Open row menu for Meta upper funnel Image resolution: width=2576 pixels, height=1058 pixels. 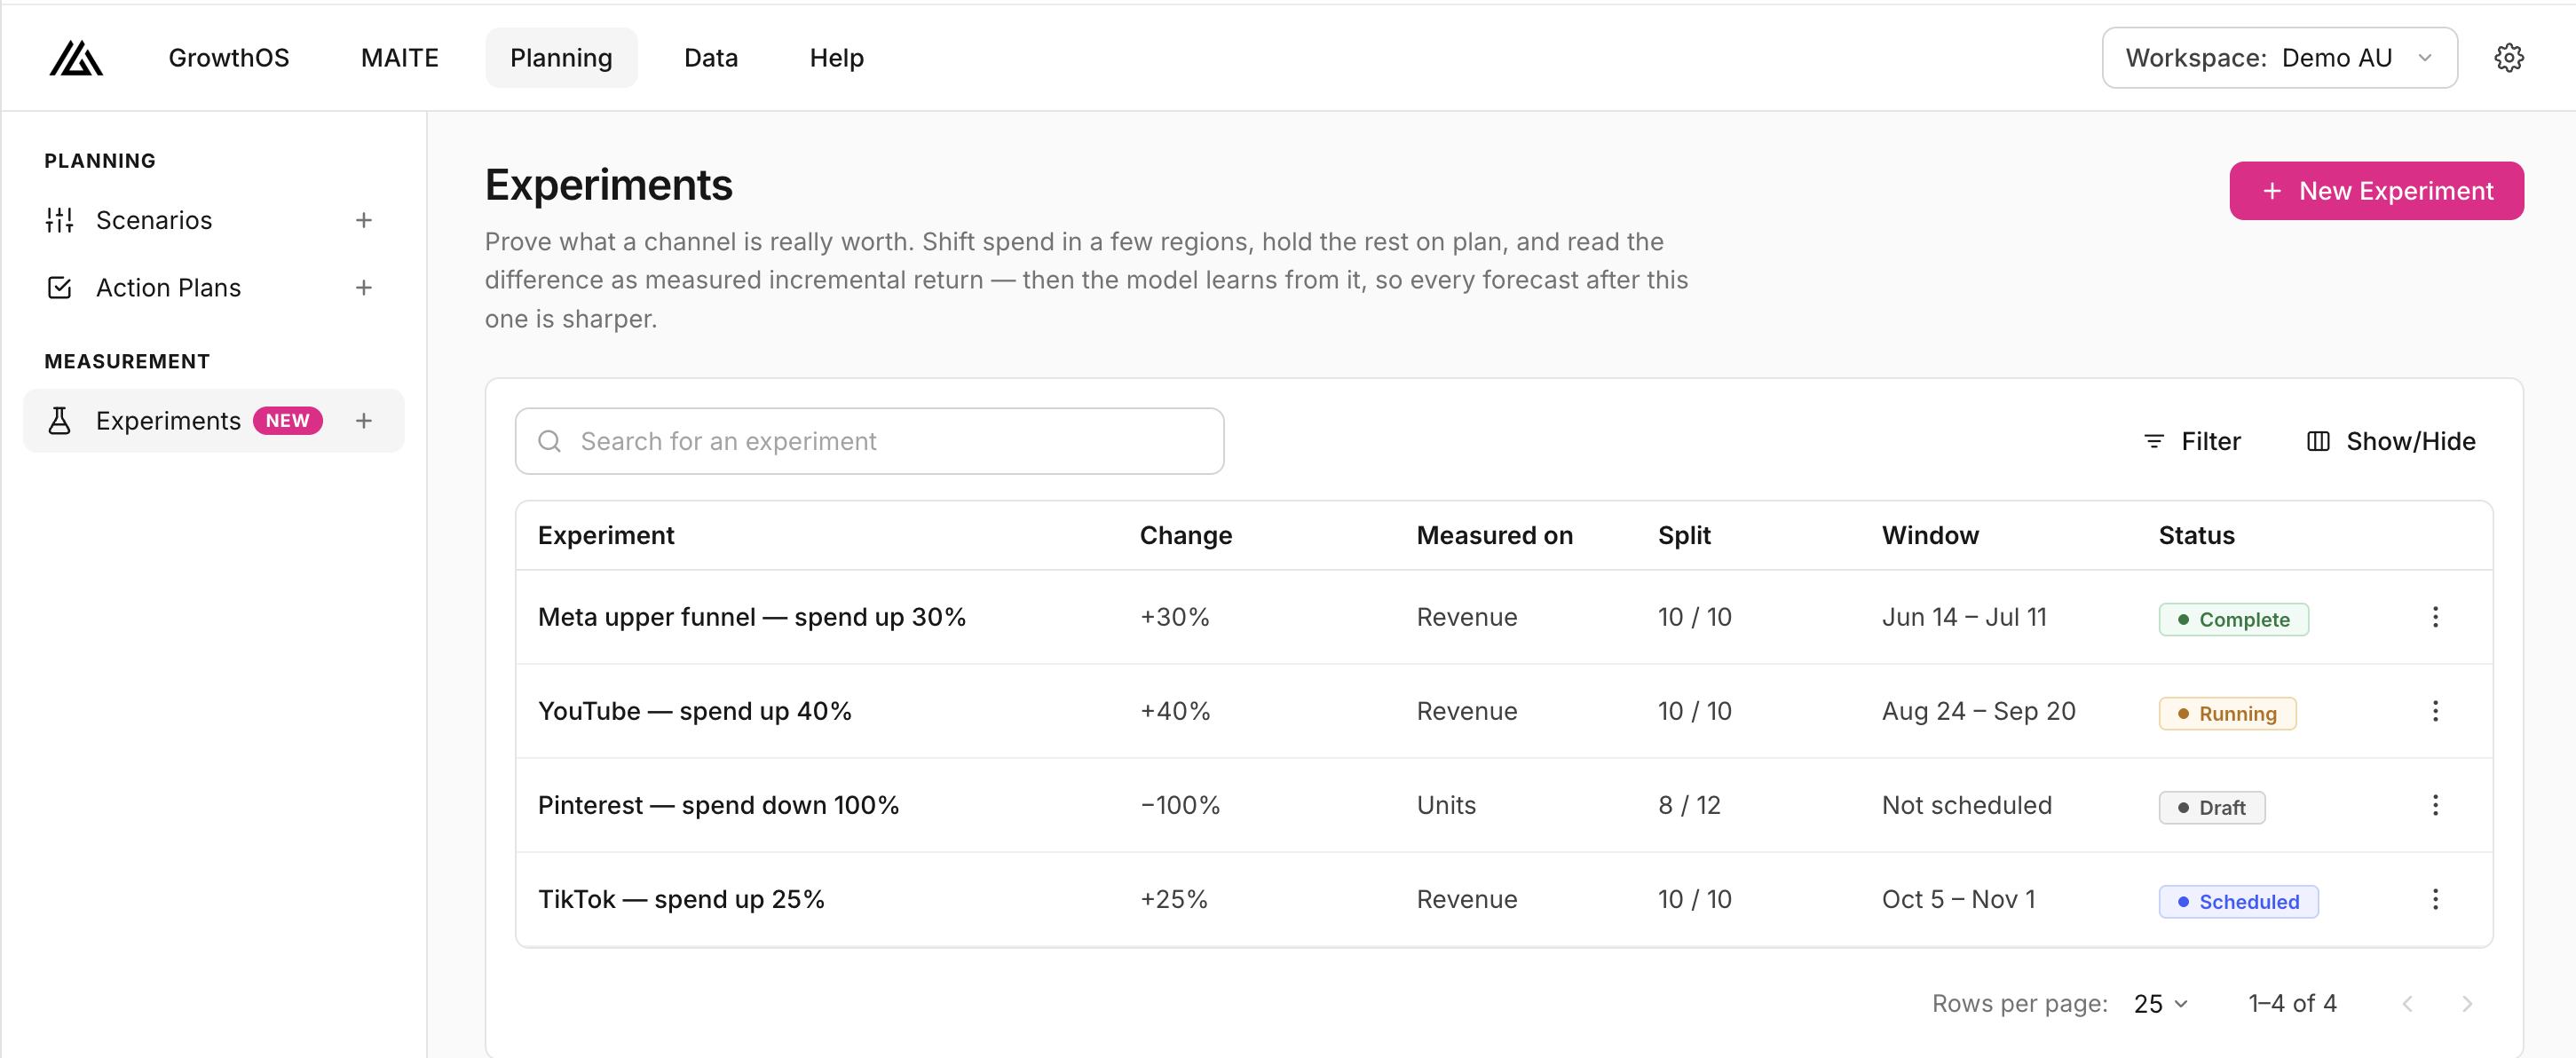tap(2435, 617)
